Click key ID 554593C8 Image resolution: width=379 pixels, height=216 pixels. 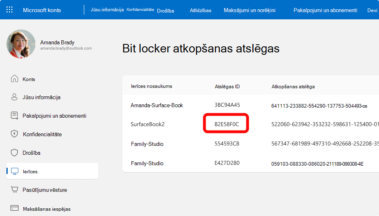click(x=227, y=143)
